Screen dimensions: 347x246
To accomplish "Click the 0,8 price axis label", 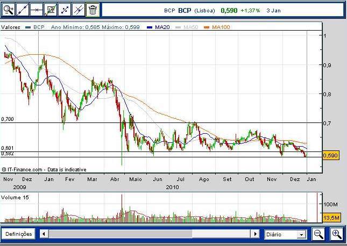I will 327,94.
